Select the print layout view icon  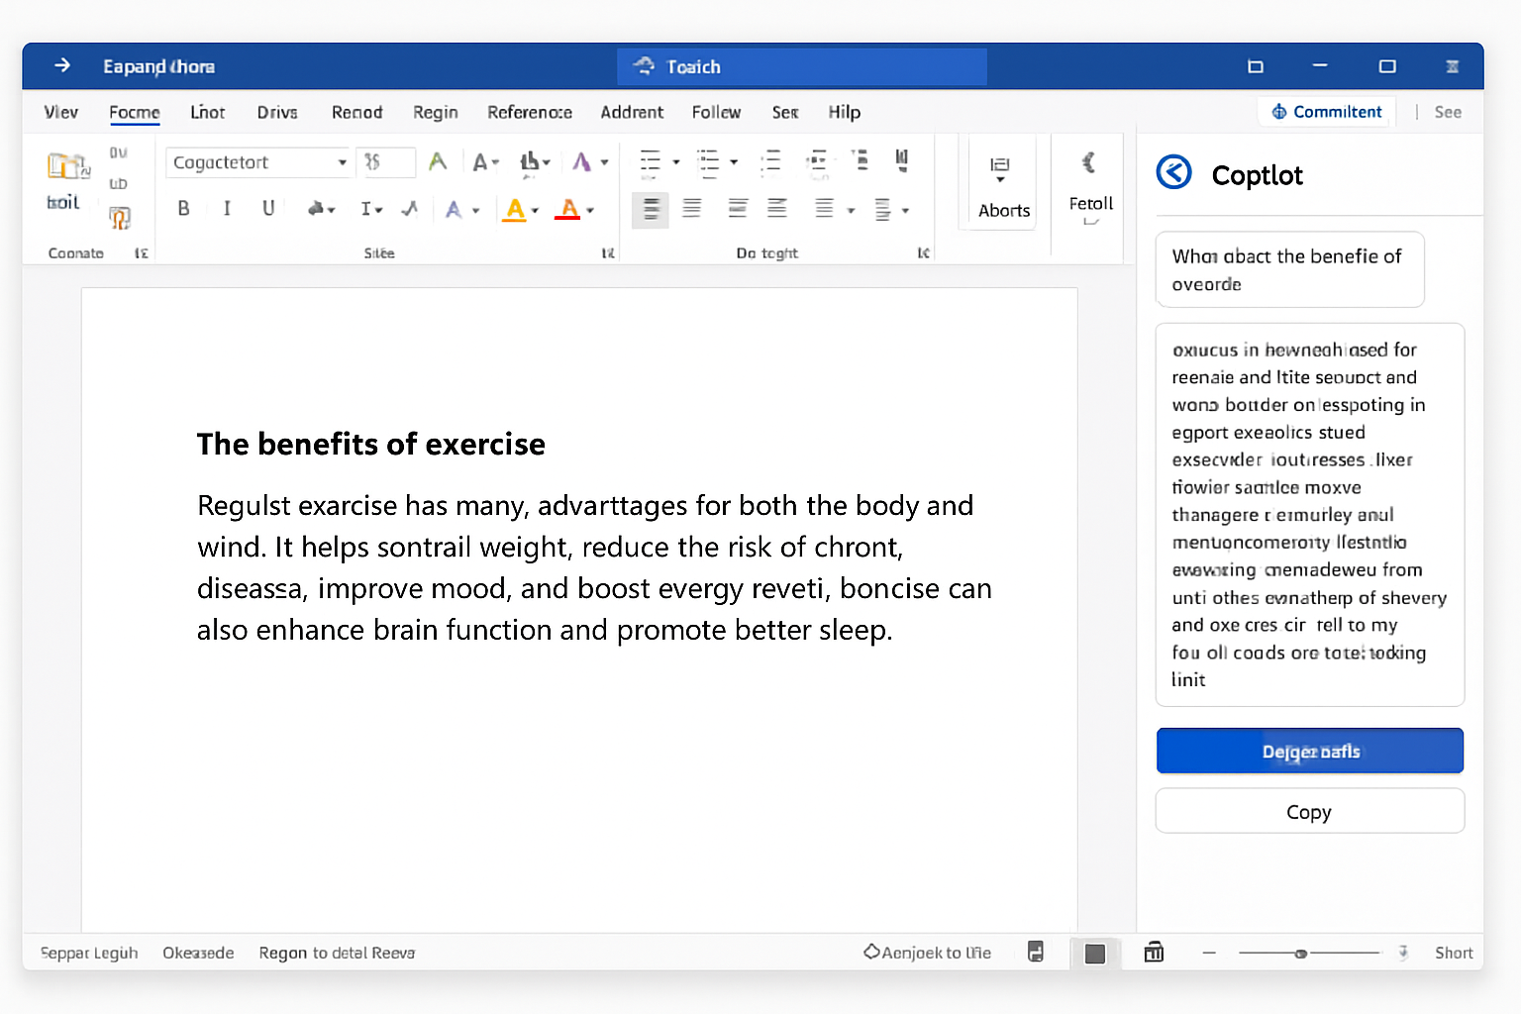[1095, 954]
